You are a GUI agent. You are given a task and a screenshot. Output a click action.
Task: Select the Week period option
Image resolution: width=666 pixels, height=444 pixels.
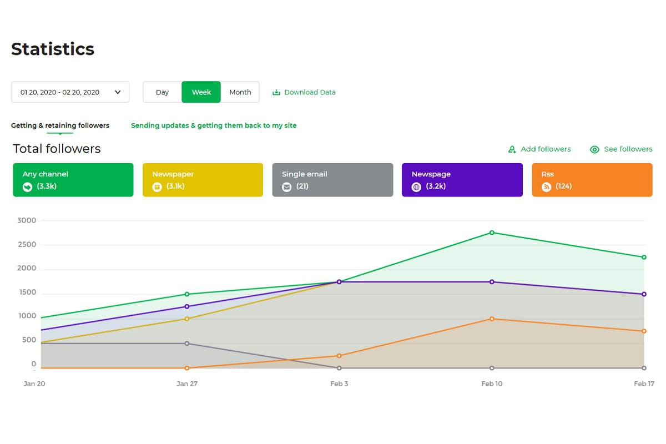pyautogui.click(x=201, y=92)
